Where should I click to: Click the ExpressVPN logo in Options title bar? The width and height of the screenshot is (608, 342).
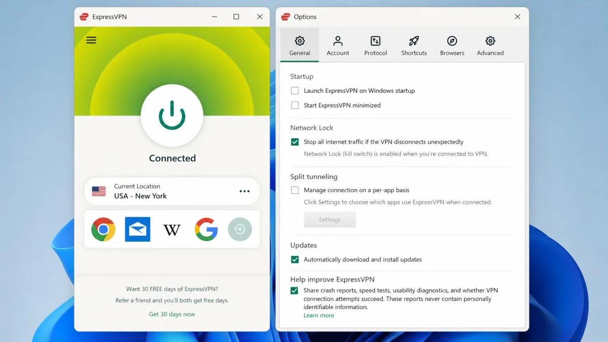click(286, 17)
